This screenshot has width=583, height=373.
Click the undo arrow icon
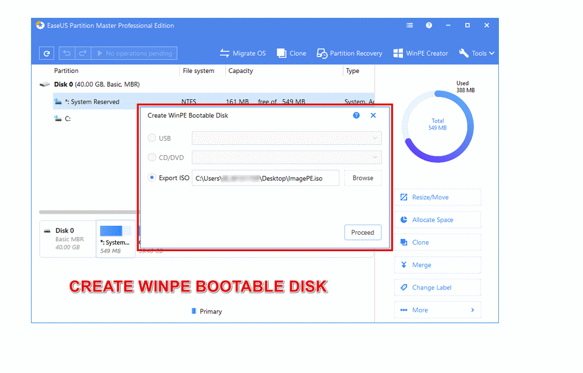pyautogui.click(x=67, y=53)
